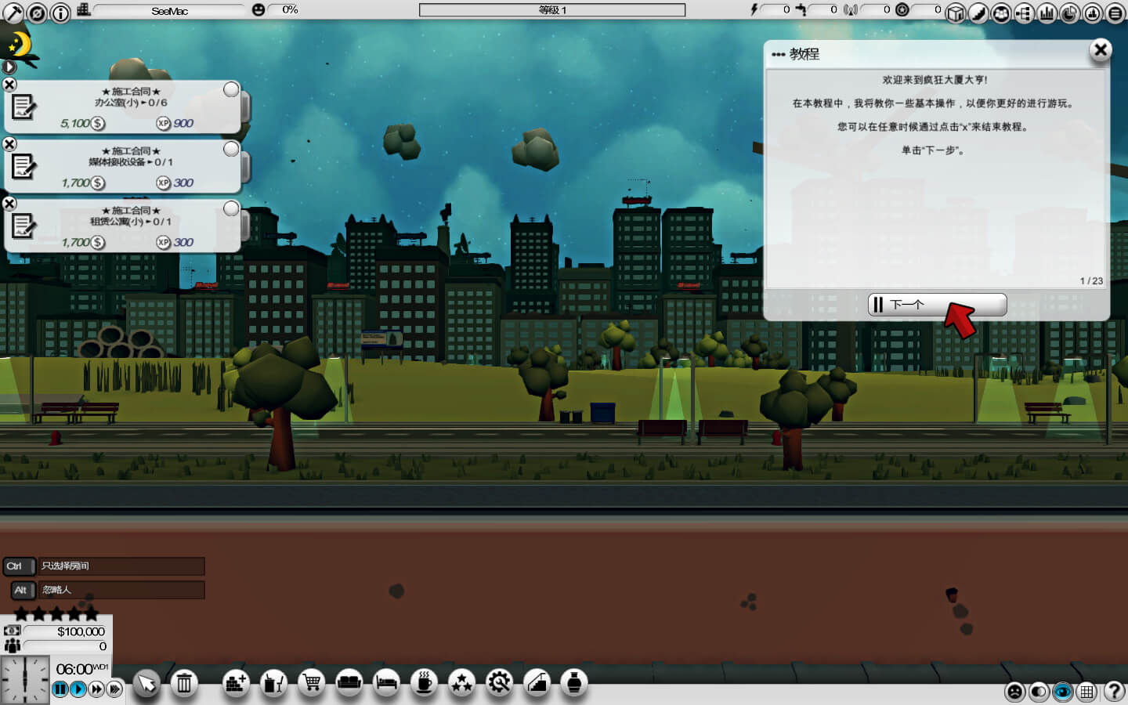Choose the coffee cup café category
This screenshot has height=705, width=1128.
pos(424,683)
